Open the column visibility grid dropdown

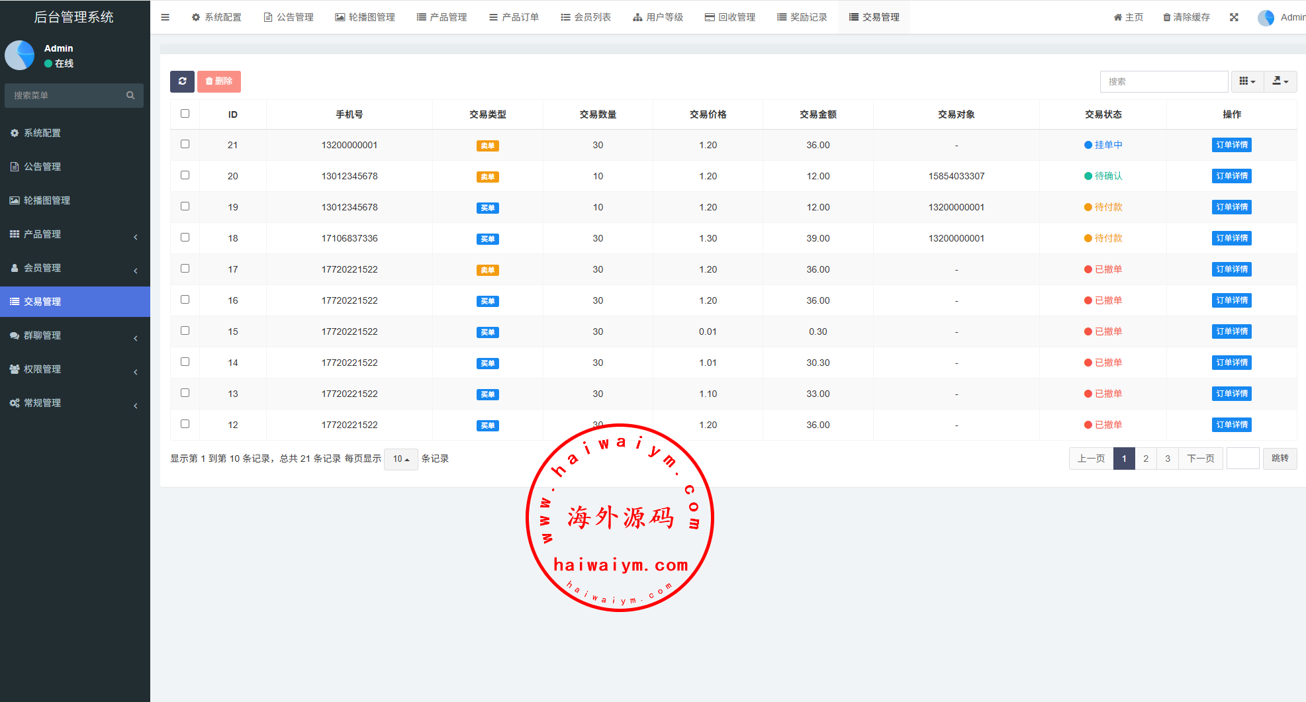coord(1247,81)
